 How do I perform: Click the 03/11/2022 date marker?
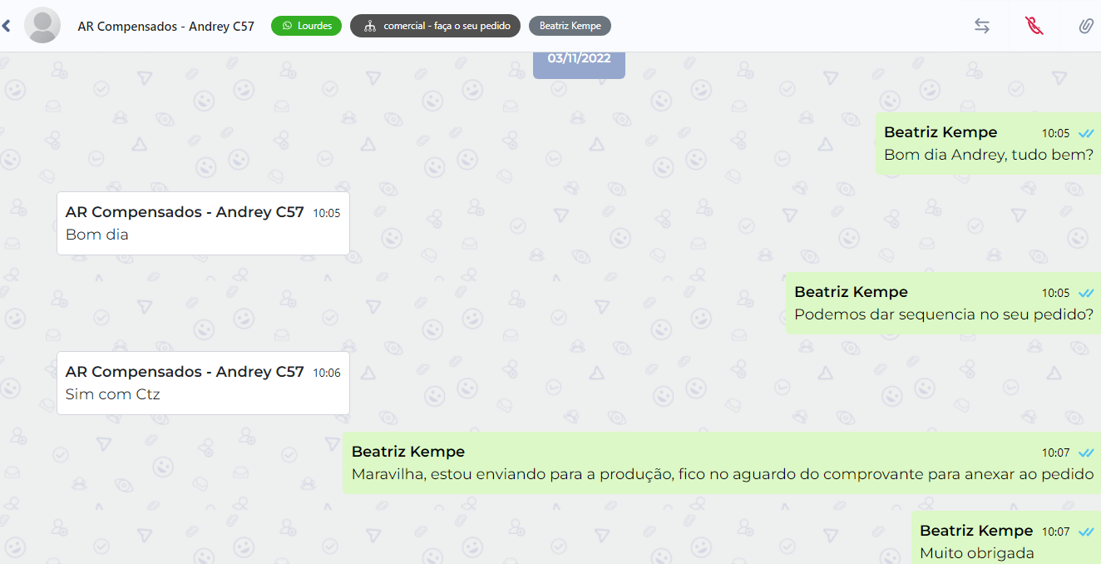579,60
